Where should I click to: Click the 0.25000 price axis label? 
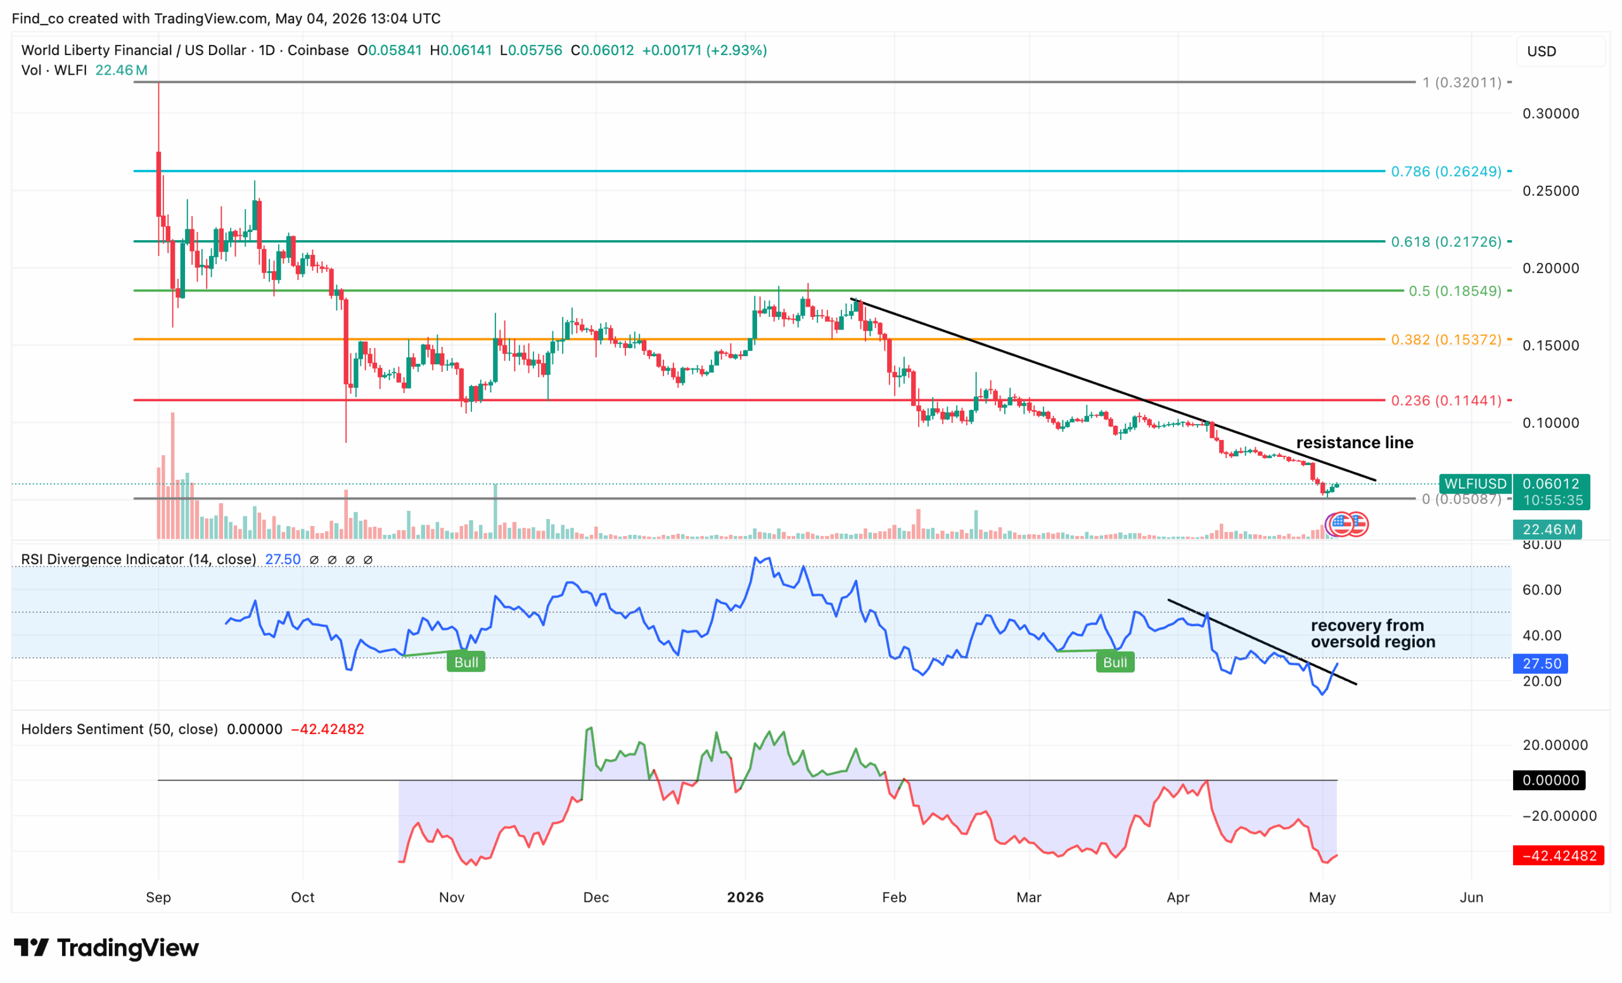(x=1550, y=191)
